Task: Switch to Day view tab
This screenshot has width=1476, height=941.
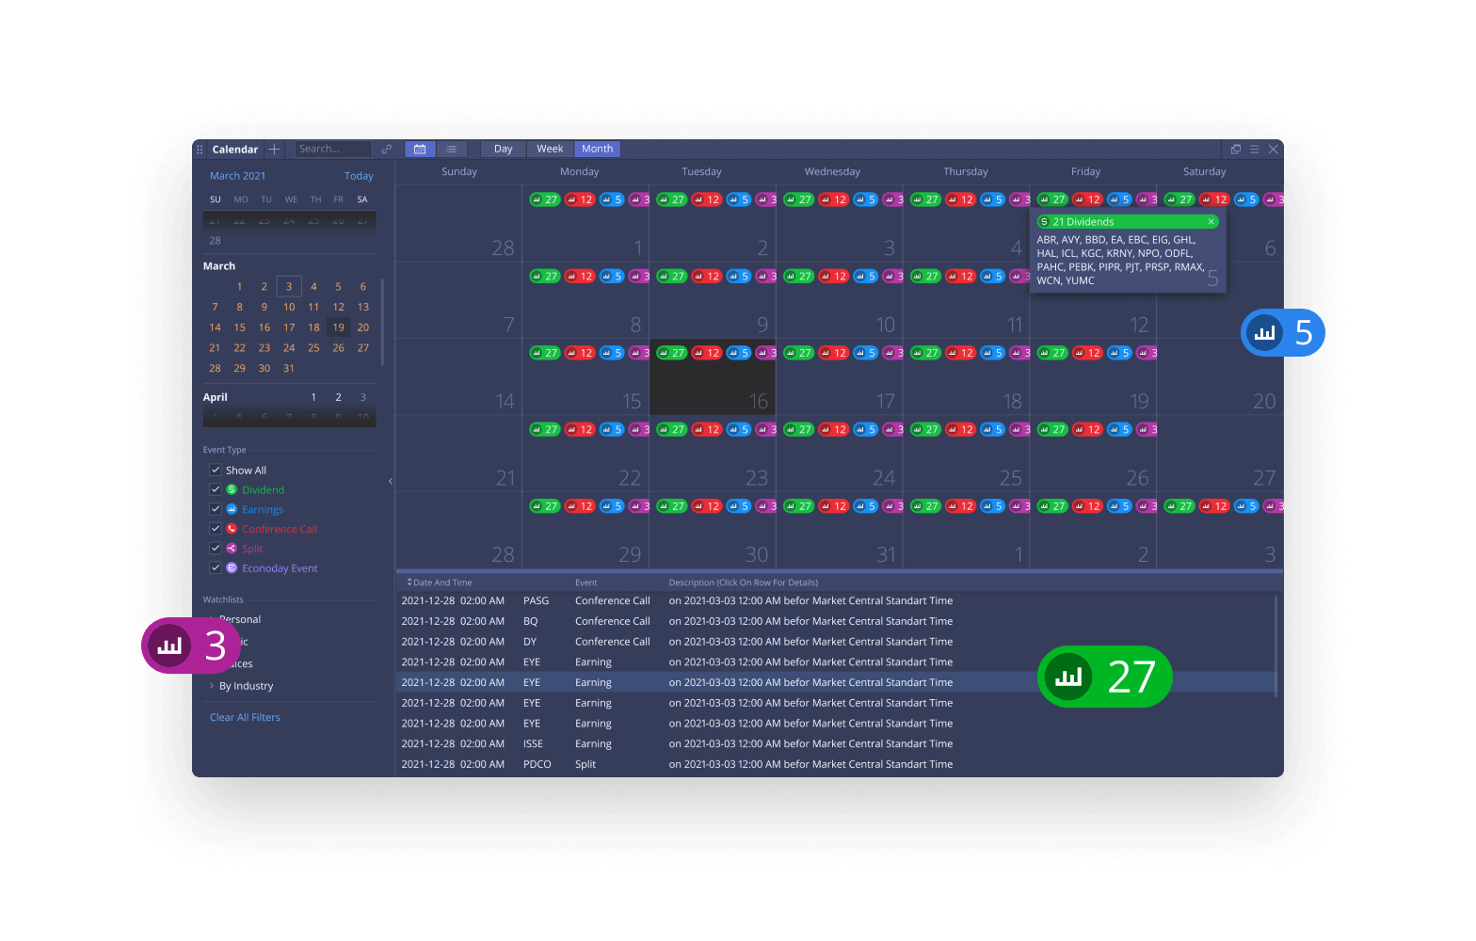Action: (503, 149)
